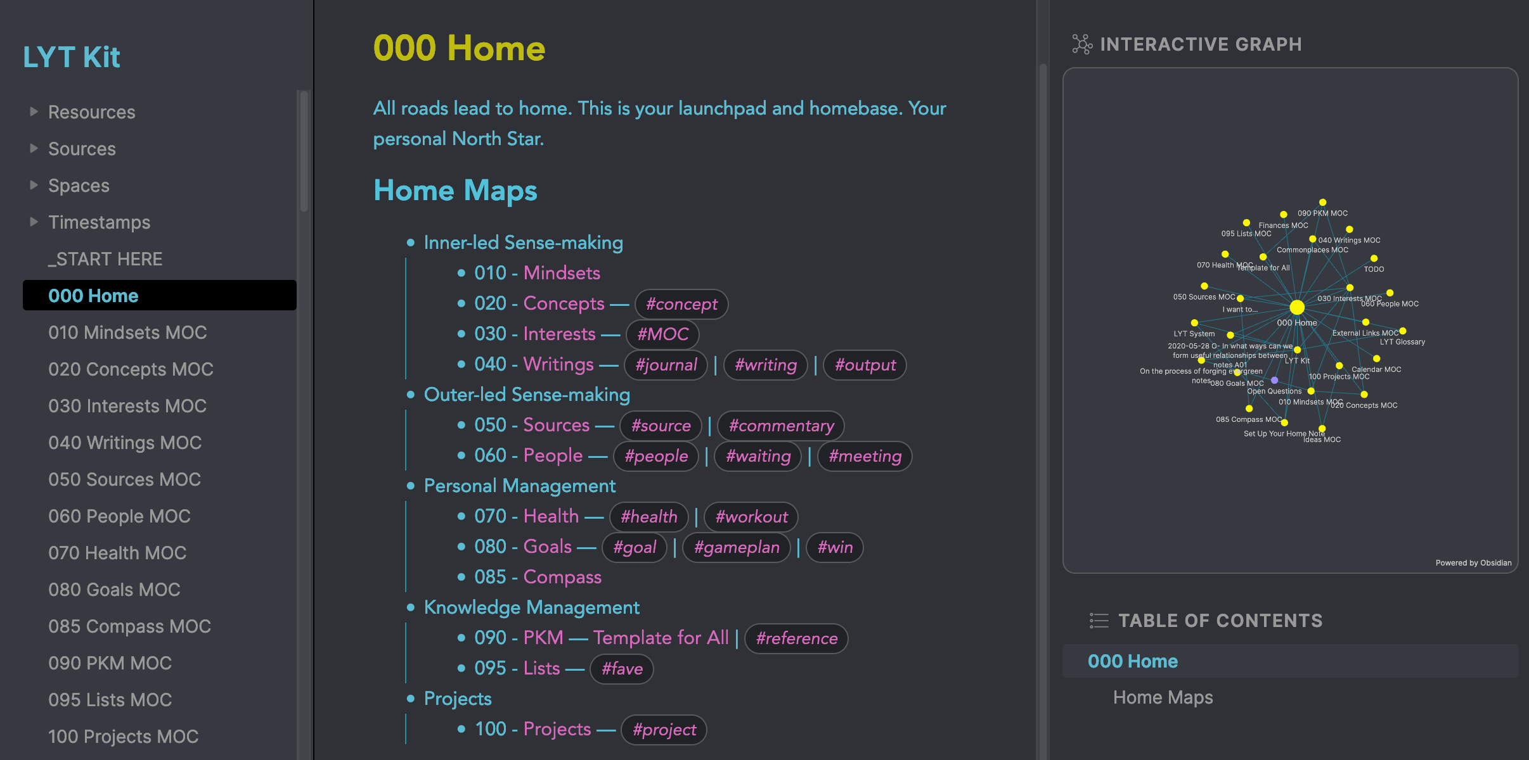Click the sidebar vertical scrollbar

[304, 151]
